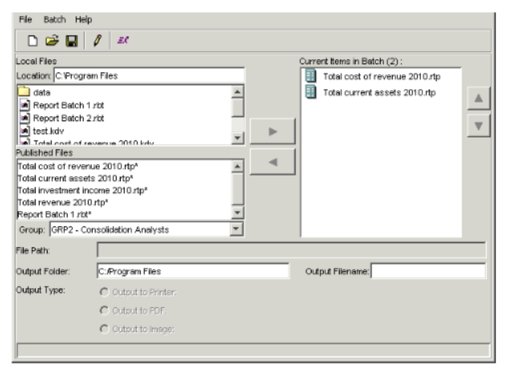Select the Output to Printer radio button
This screenshot has height=375, width=508.
pos(104,292)
